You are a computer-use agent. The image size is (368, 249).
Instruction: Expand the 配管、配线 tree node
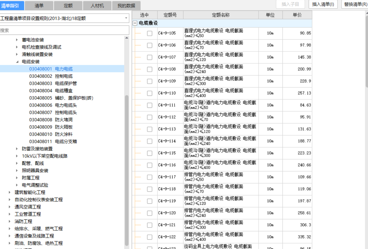pos(17,164)
